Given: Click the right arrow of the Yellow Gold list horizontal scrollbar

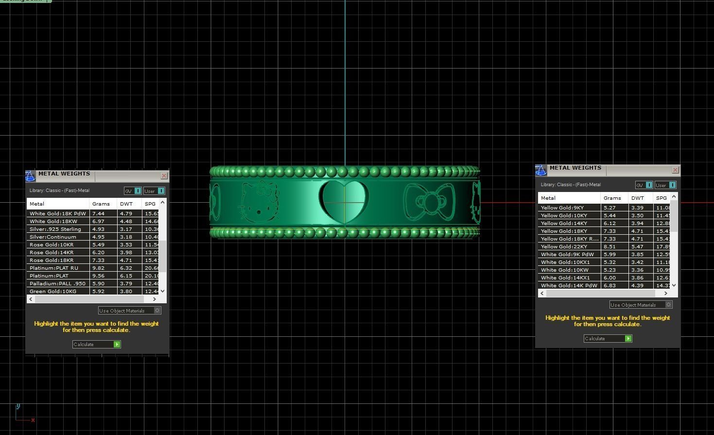Looking at the screenshot, I should [x=666, y=294].
